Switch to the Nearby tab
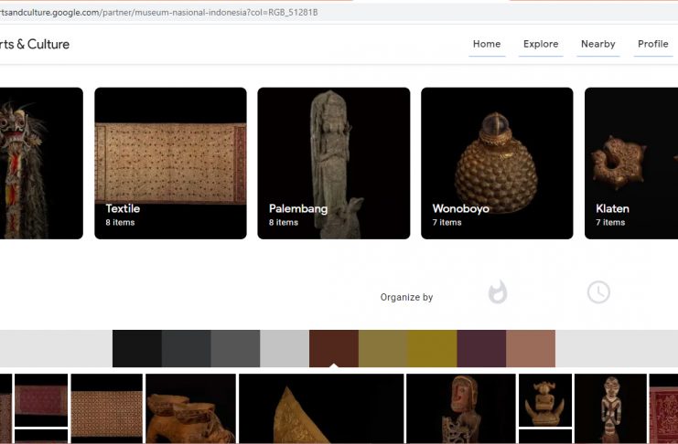 pos(598,44)
